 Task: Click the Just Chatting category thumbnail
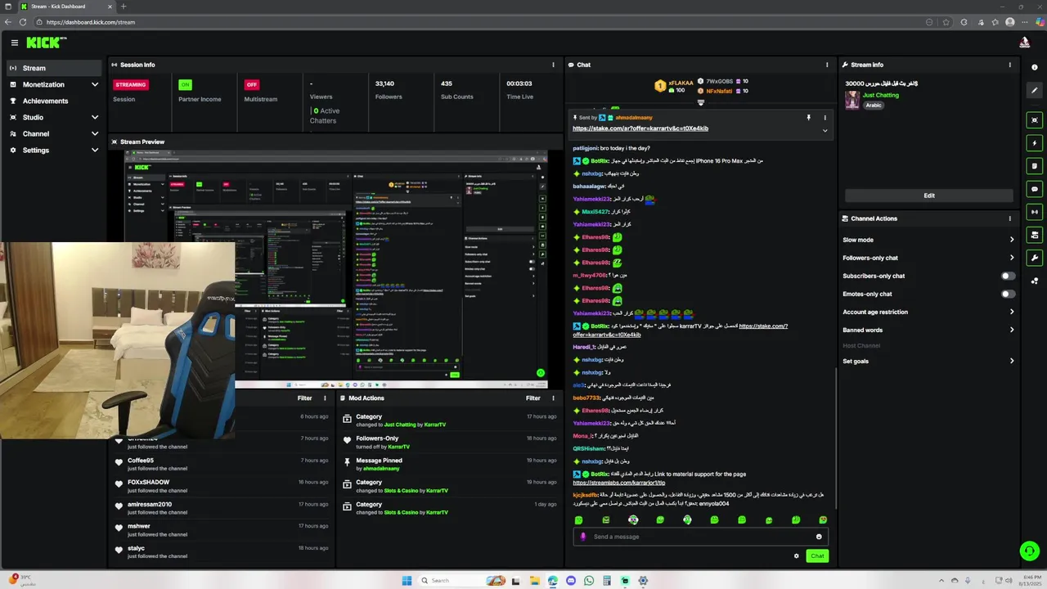click(x=852, y=100)
